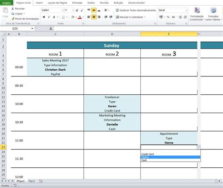Switch to the Dados tab

pyautogui.click(x=91, y=3)
